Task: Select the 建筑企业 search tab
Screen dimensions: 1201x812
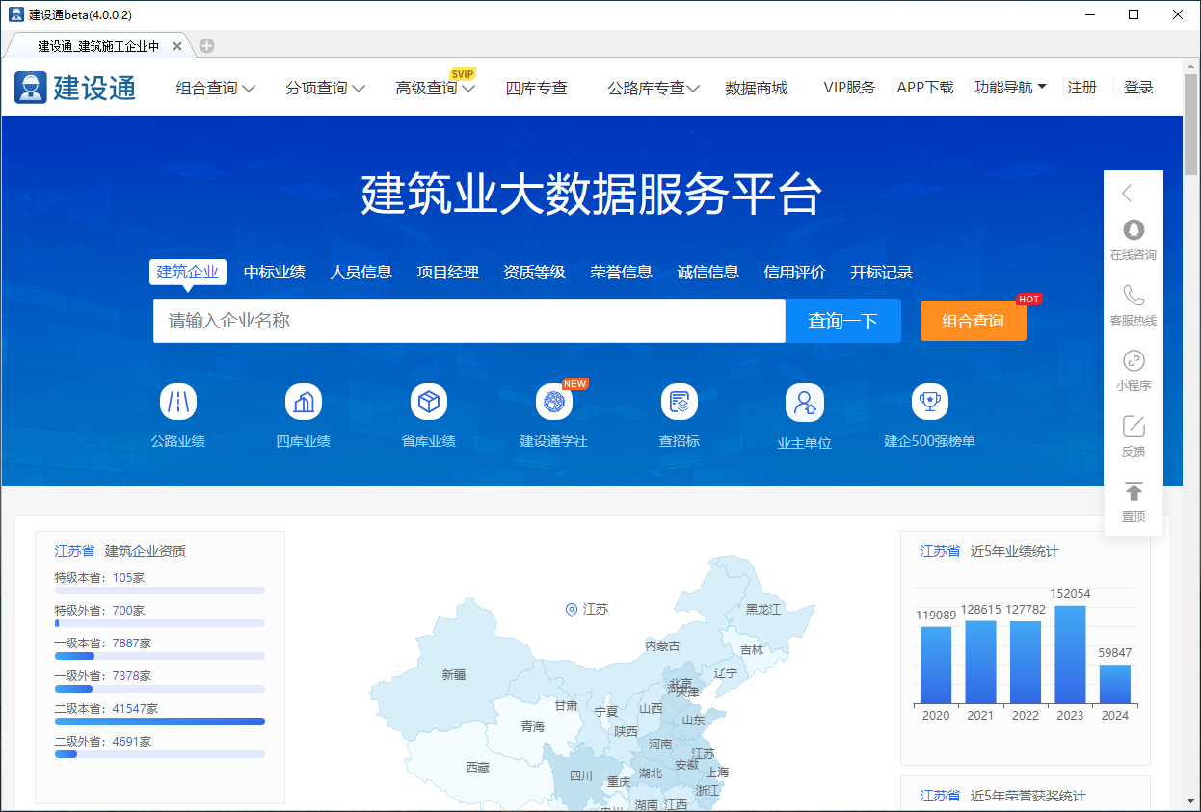Action: pyautogui.click(x=188, y=272)
